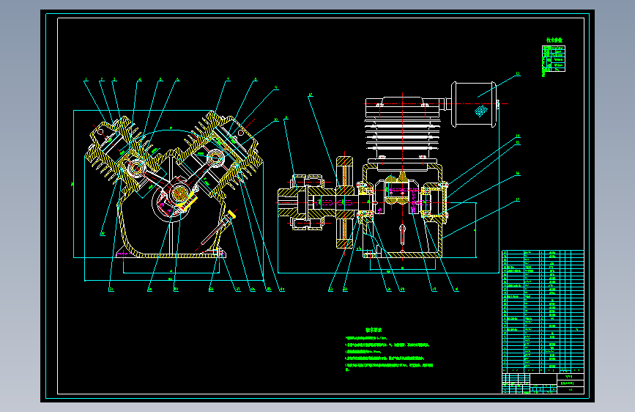
Task: Click the 技术参数 heading text
Action: click(x=554, y=40)
